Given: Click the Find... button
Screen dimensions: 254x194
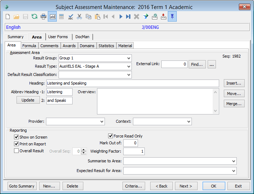Looking at the screenshot, I should coord(197,64).
